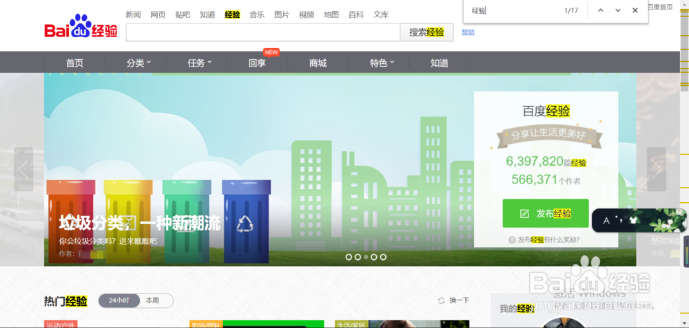Click the green 发布经验 button
The height and width of the screenshot is (328, 689).
point(546,214)
